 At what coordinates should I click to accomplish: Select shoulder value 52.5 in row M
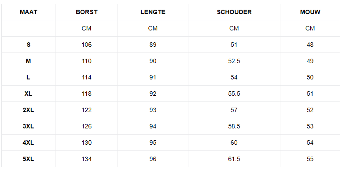click(x=234, y=61)
